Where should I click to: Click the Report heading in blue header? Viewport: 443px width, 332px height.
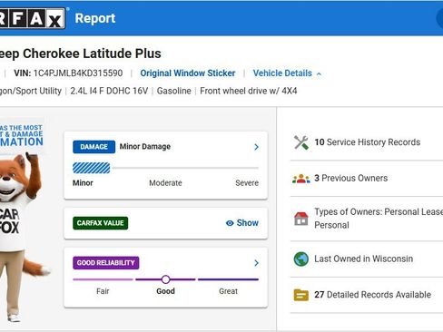click(95, 18)
